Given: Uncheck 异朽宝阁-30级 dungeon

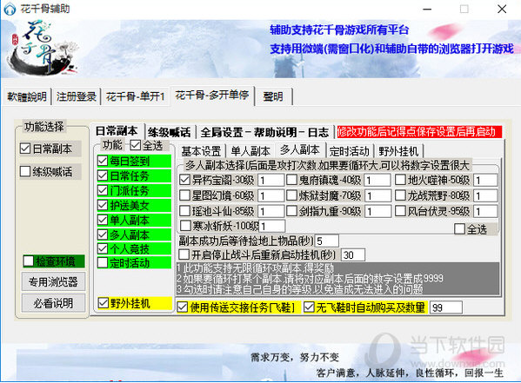Looking at the screenshot, I should pyautogui.click(x=184, y=180).
